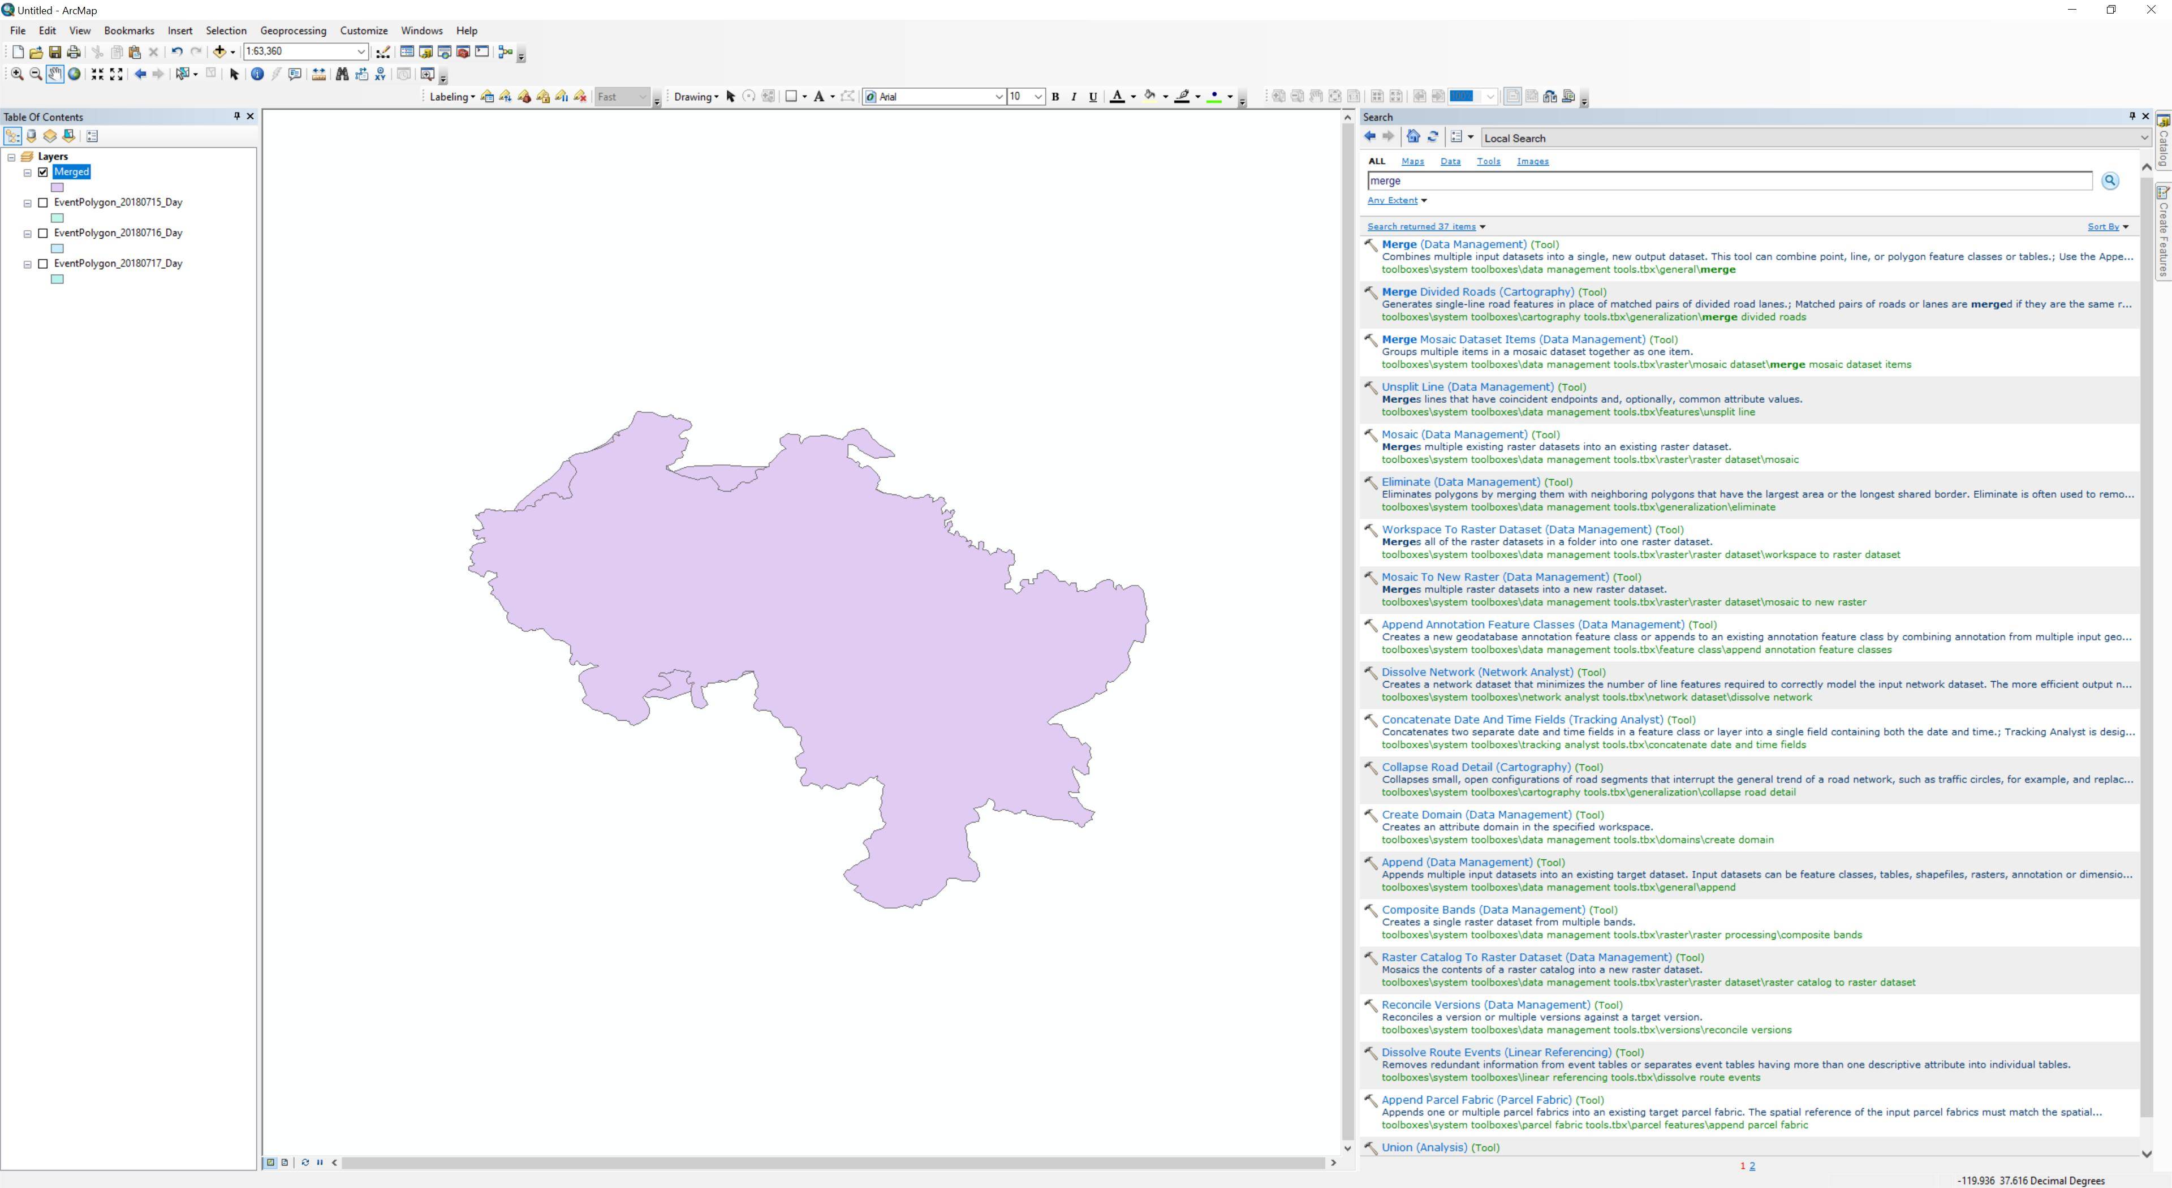Switch to Tools search tab

tap(1488, 161)
